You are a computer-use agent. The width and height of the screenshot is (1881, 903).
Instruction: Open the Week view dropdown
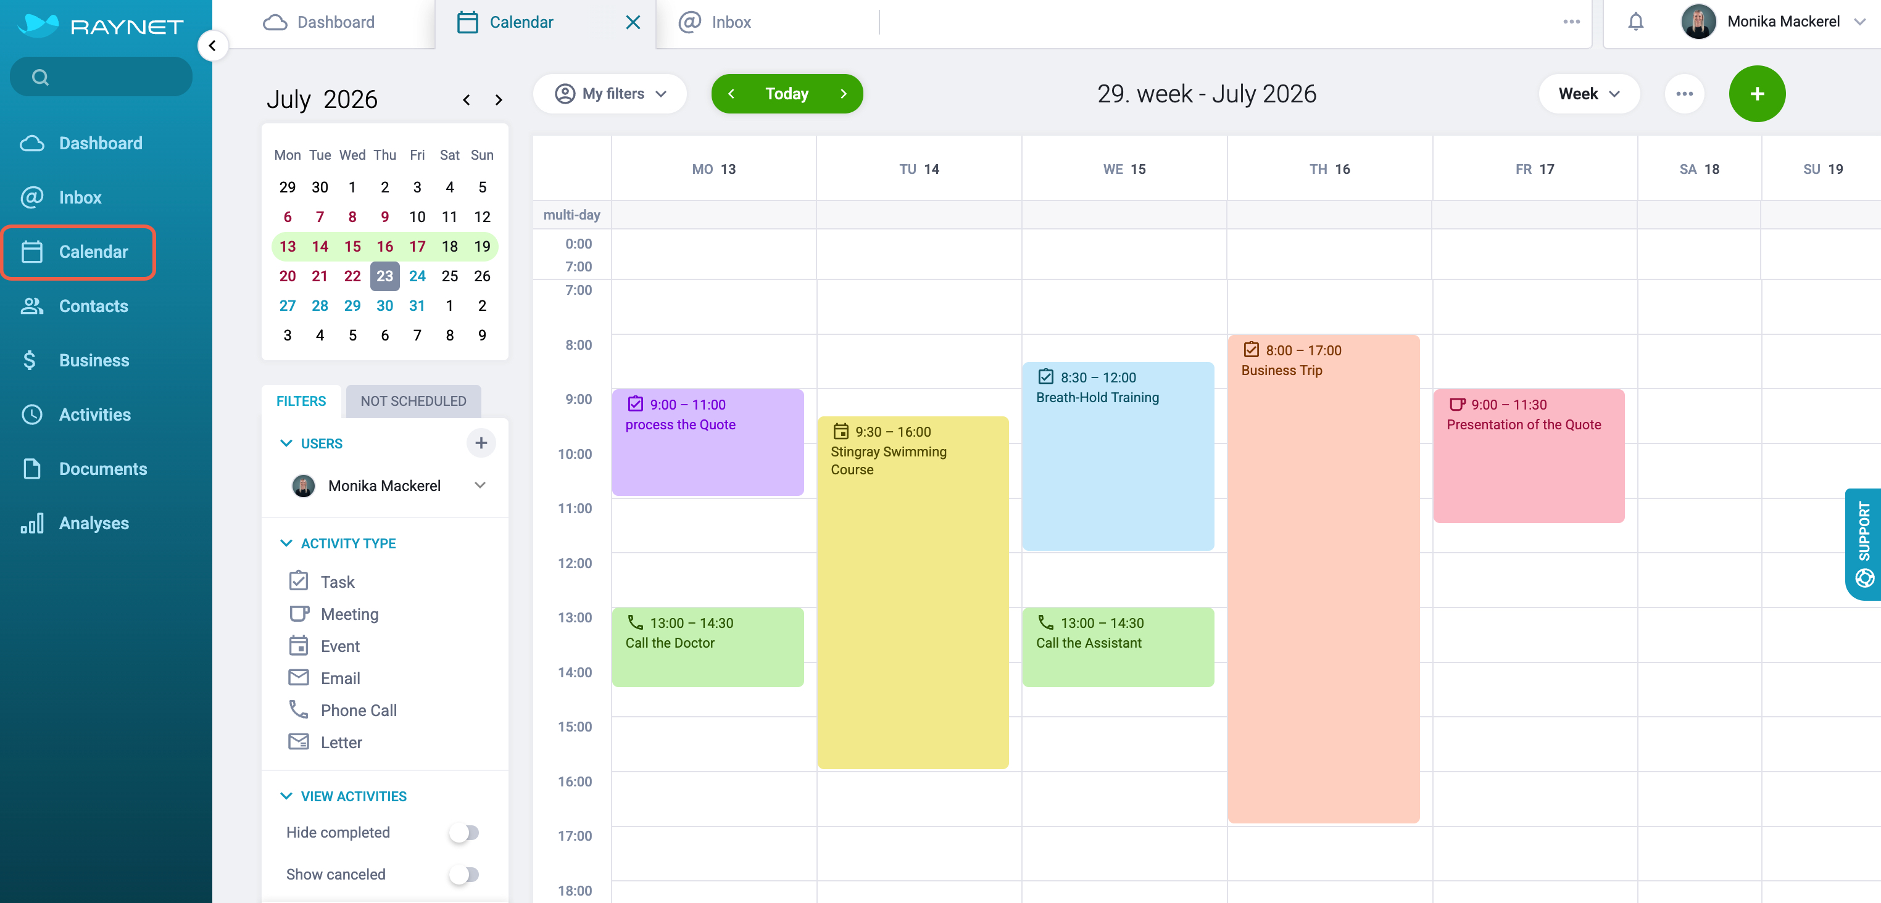coord(1589,93)
